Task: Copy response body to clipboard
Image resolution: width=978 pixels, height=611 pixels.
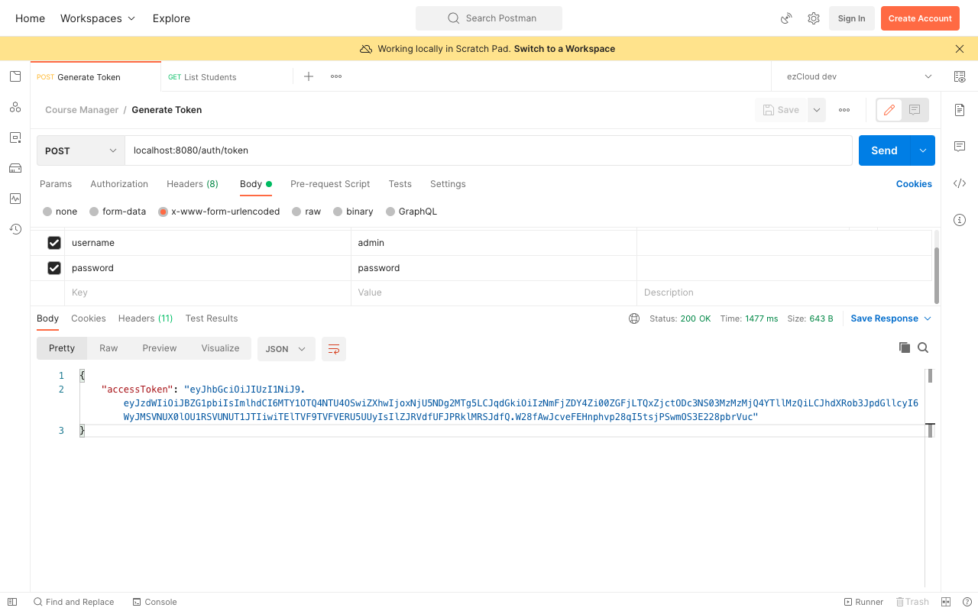Action: pos(905,348)
